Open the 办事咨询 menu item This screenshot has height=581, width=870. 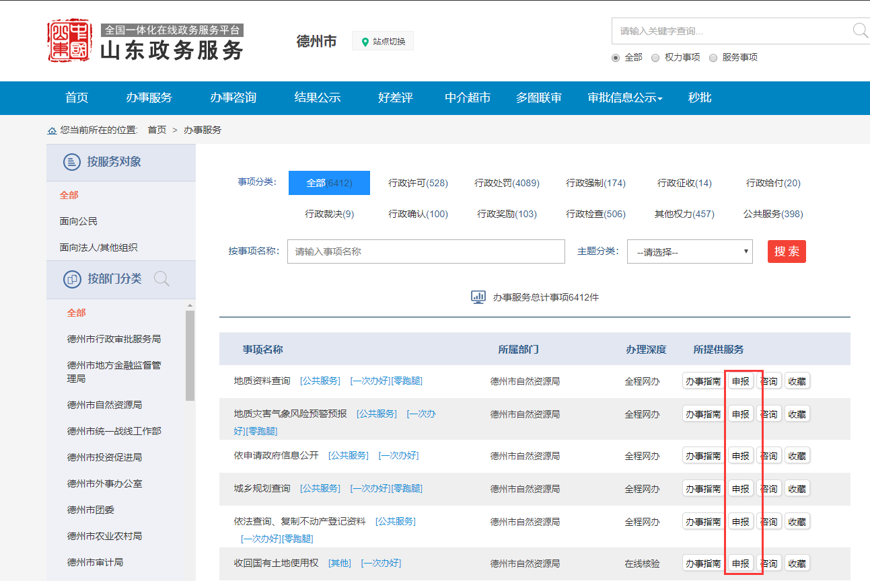tap(233, 98)
